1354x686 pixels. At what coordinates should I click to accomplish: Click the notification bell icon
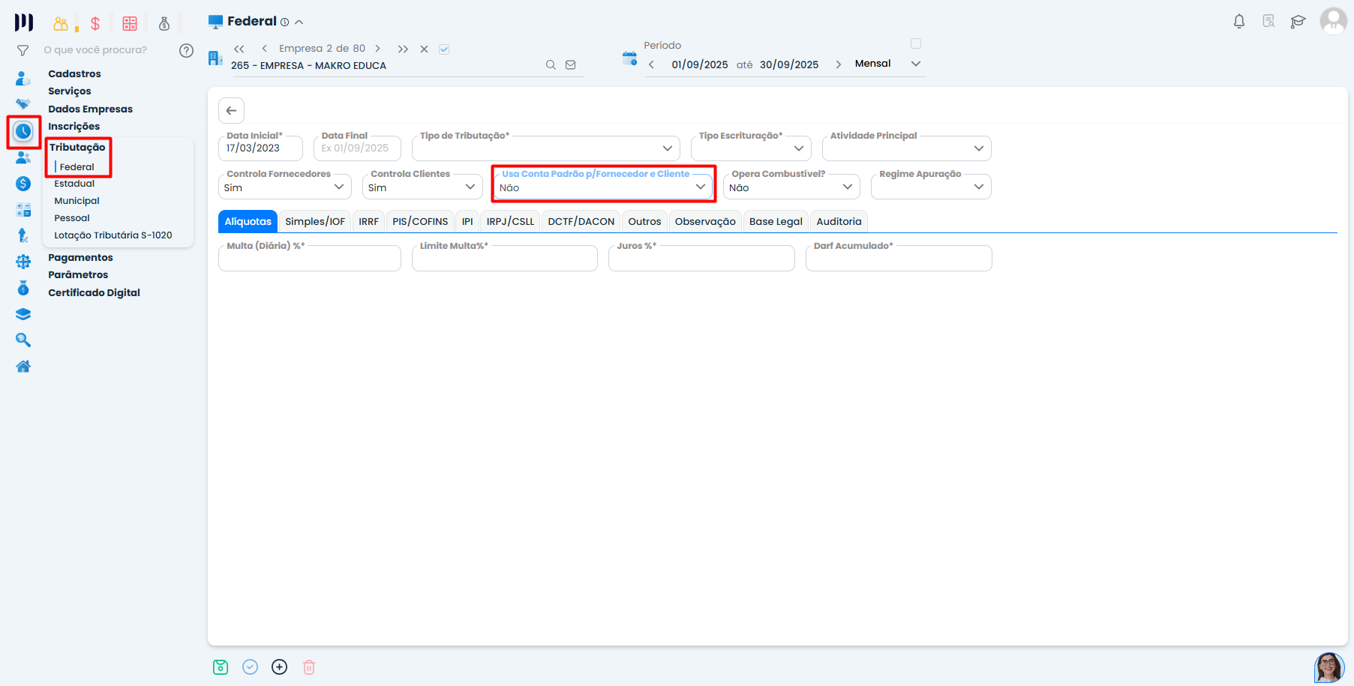pyautogui.click(x=1238, y=22)
